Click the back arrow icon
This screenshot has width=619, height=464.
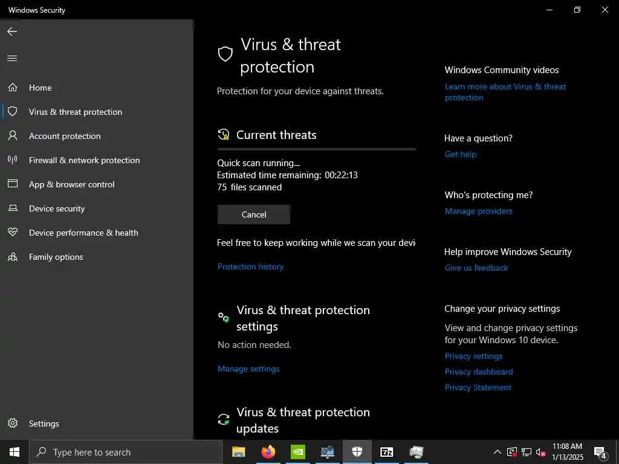tap(12, 31)
